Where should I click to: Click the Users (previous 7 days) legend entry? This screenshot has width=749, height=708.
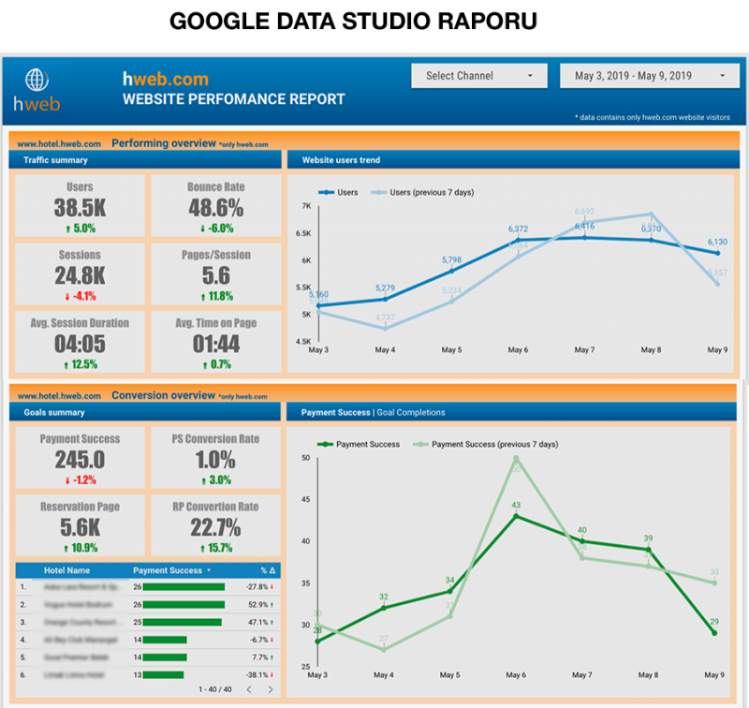pos(422,192)
